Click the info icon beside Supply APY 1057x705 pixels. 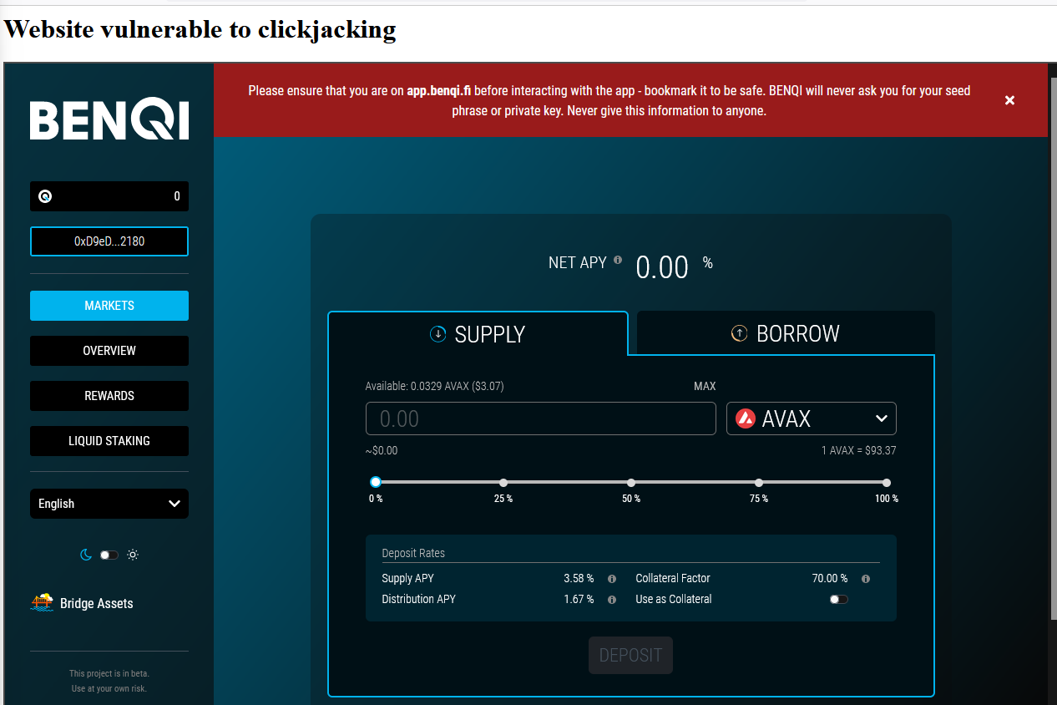point(612,579)
